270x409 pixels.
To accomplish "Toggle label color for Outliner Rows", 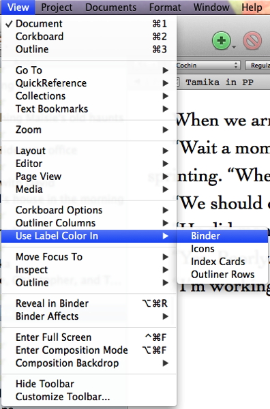I will point(222,275).
